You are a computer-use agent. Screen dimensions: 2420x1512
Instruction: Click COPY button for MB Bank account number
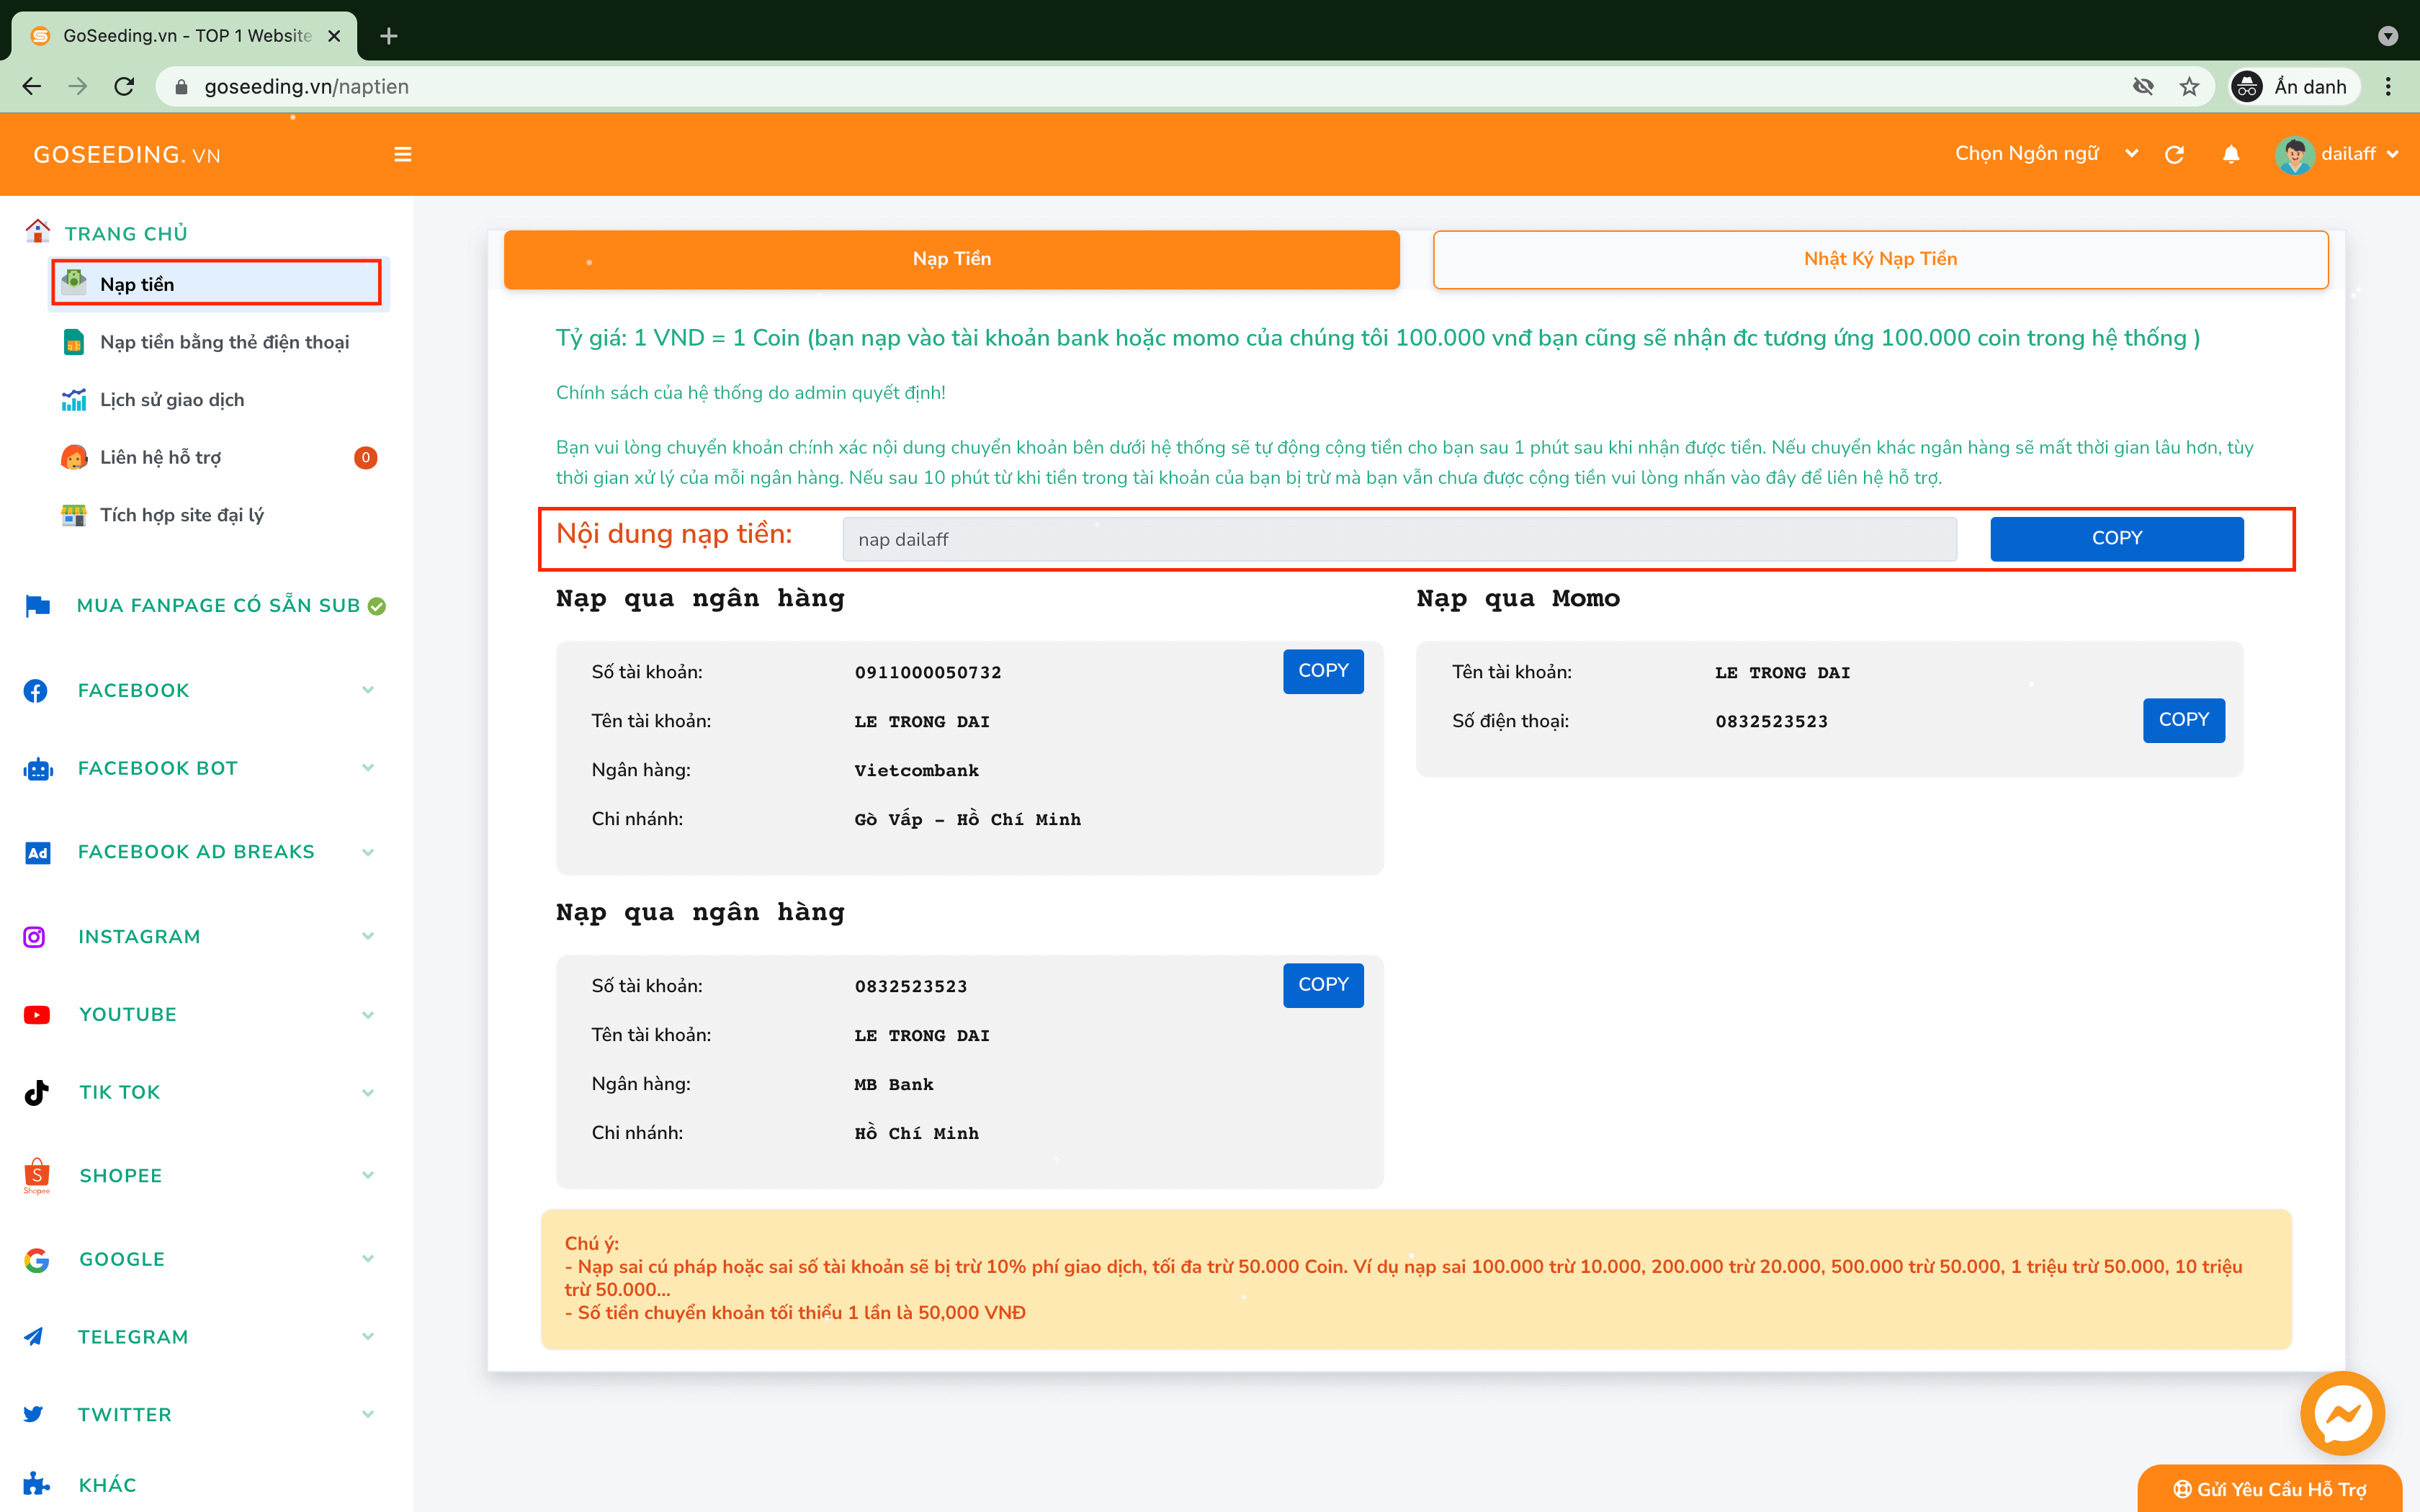click(1322, 984)
